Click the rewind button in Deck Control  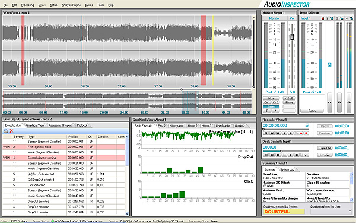point(272,155)
